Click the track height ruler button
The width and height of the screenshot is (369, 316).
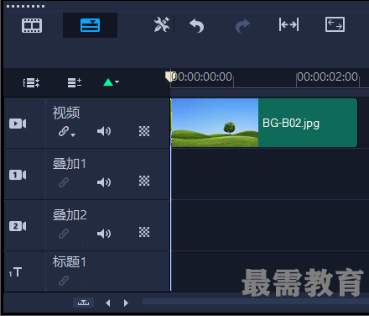[83, 303]
